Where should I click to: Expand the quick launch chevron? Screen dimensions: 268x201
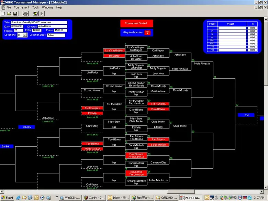coord(57,197)
